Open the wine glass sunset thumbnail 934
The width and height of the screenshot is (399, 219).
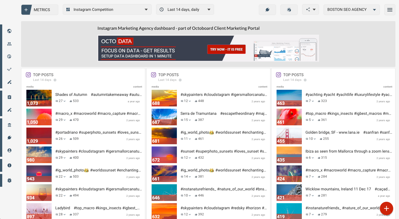[x=39, y=192]
